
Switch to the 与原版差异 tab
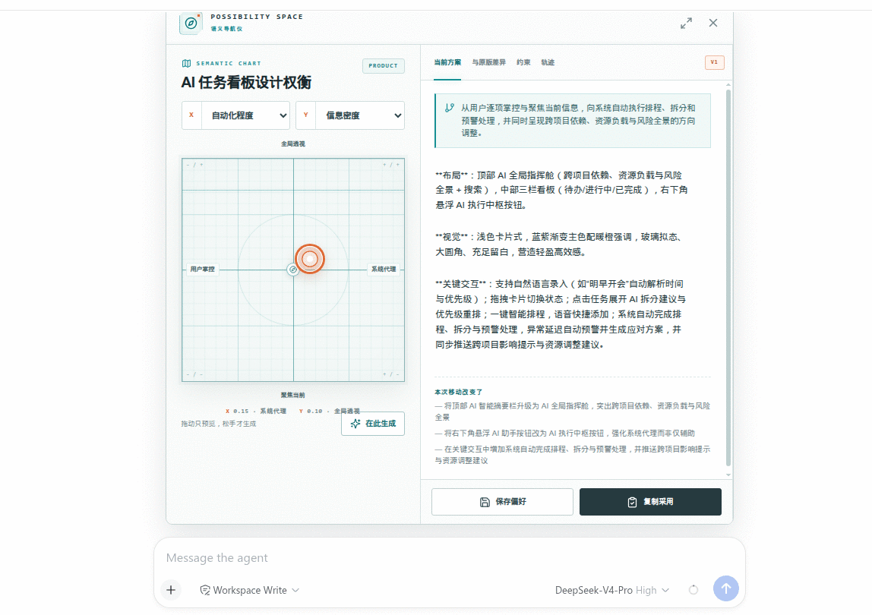(x=489, y=62)
